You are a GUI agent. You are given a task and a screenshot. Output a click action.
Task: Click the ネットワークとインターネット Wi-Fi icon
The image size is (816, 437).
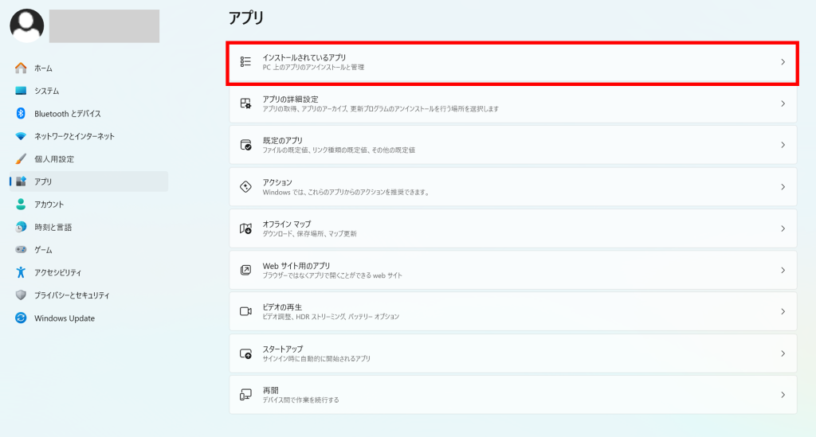(21, 136)
